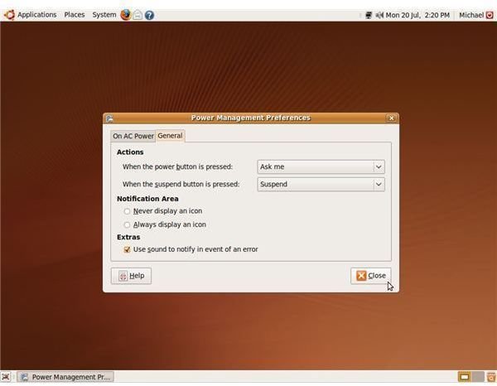The image size is (497, 386).
Task: Open the Trash icon in bottom panel
Action: click(490, 377)
